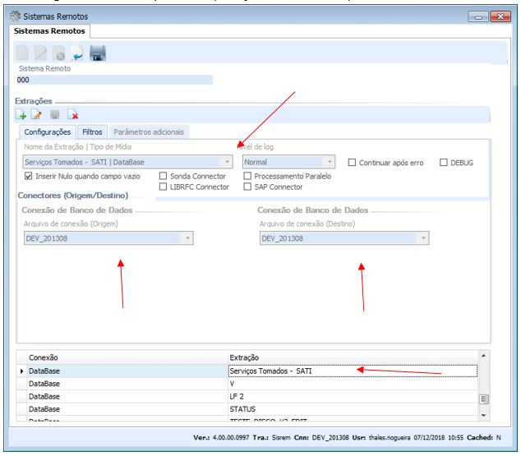The height and width of the screenshot is (456, 521).
Task: Close the Sistemas Remotos window
Action: tap(500, 16)
